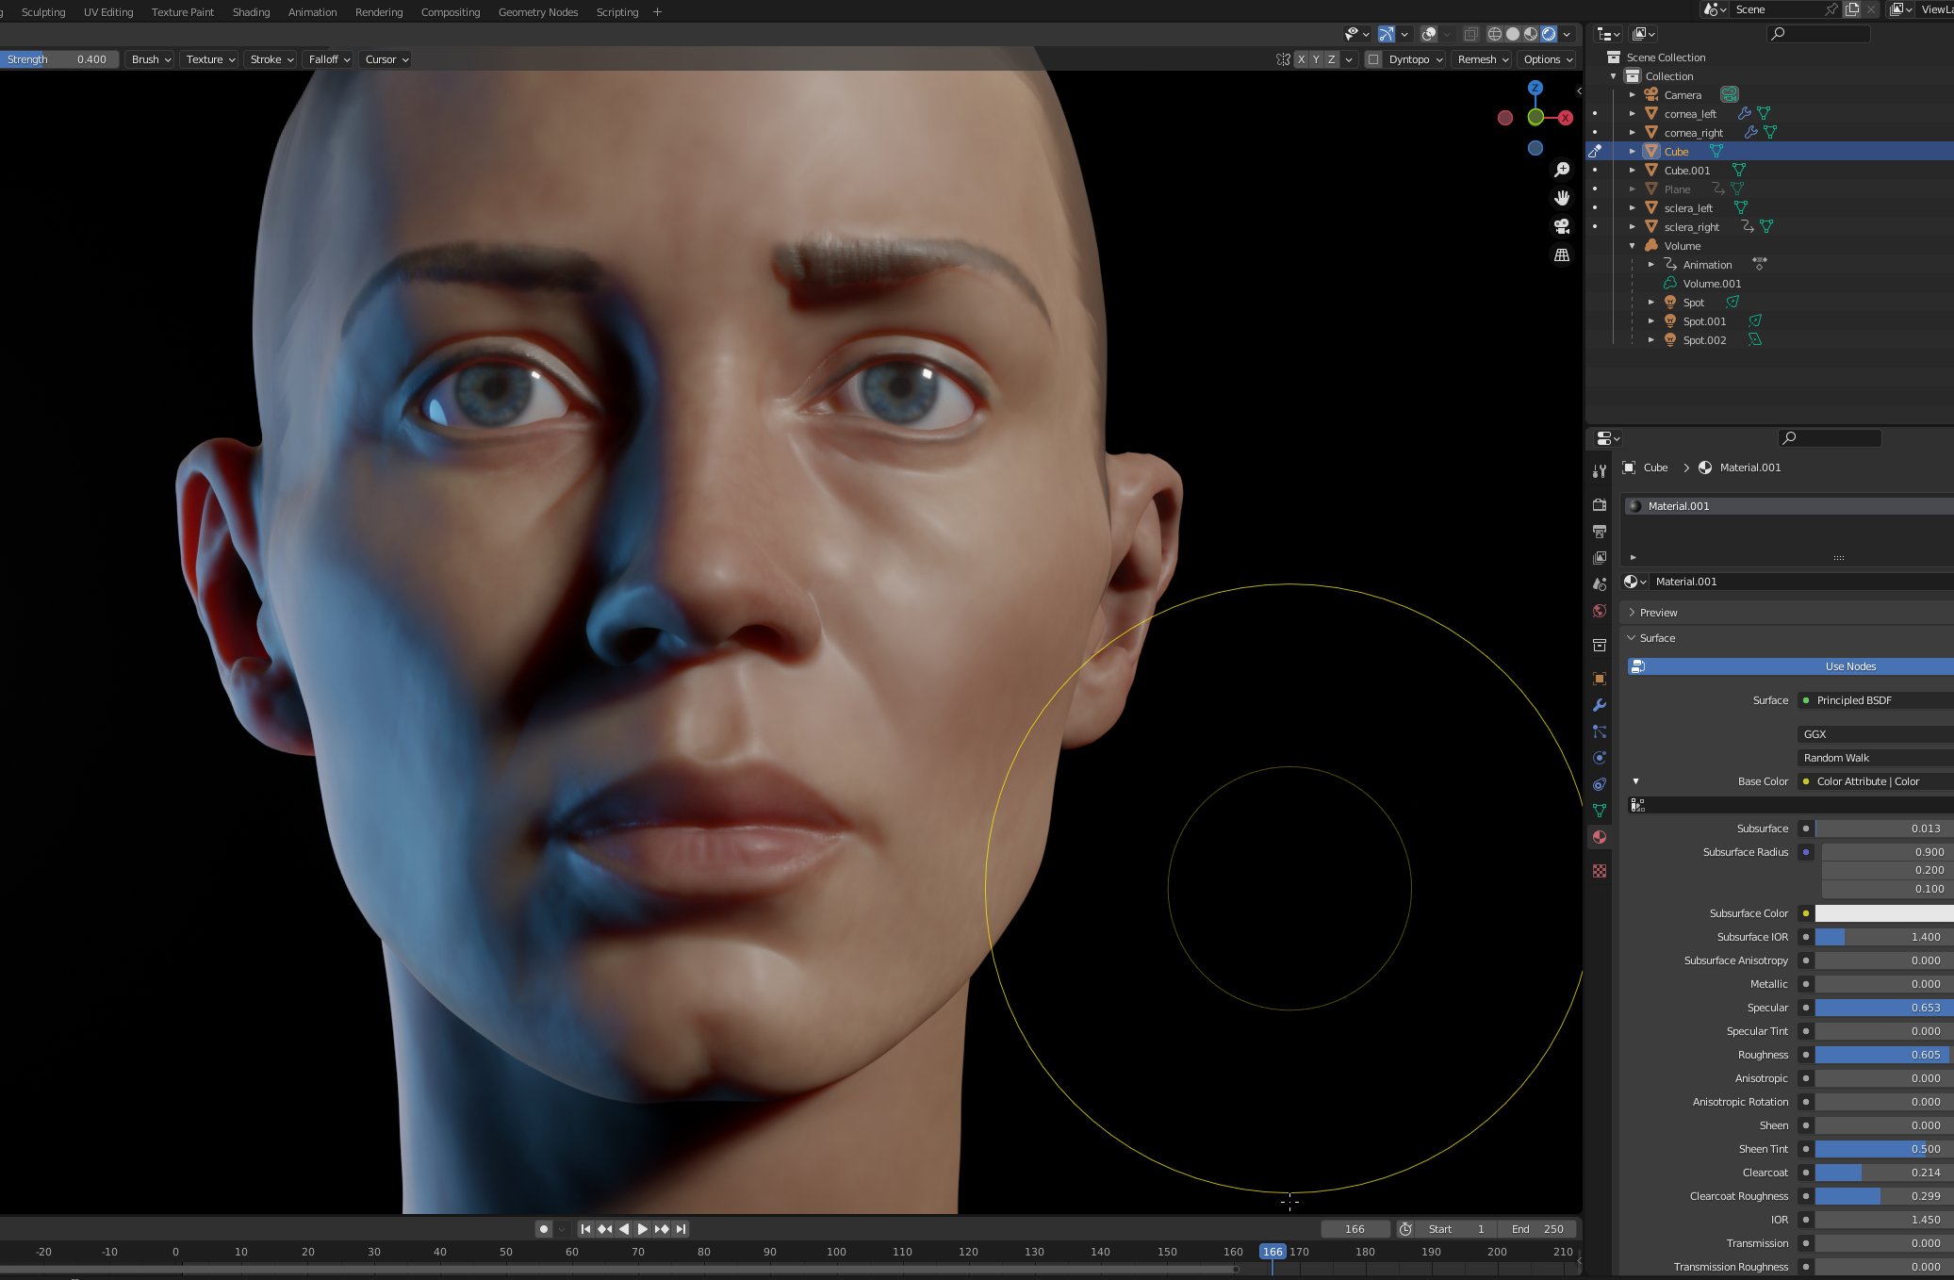Open the Scene properties tab

point(1599,584)
